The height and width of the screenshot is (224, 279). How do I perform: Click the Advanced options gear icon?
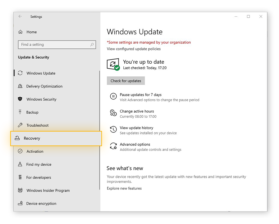pos(113,146)
